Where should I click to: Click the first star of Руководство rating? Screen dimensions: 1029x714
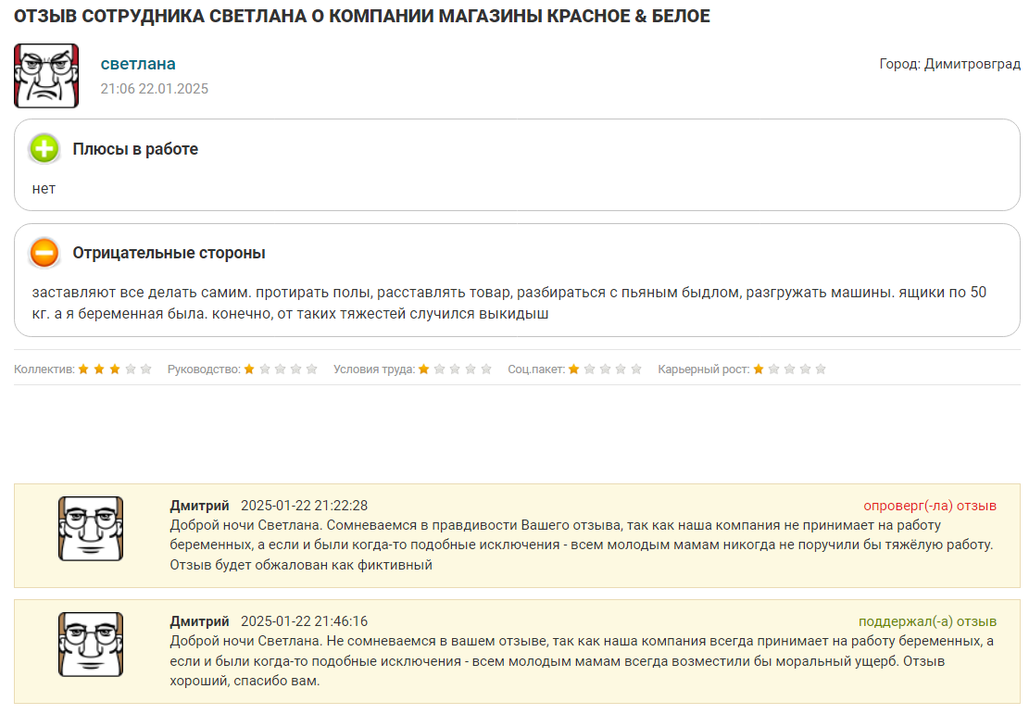coord(249,369)
